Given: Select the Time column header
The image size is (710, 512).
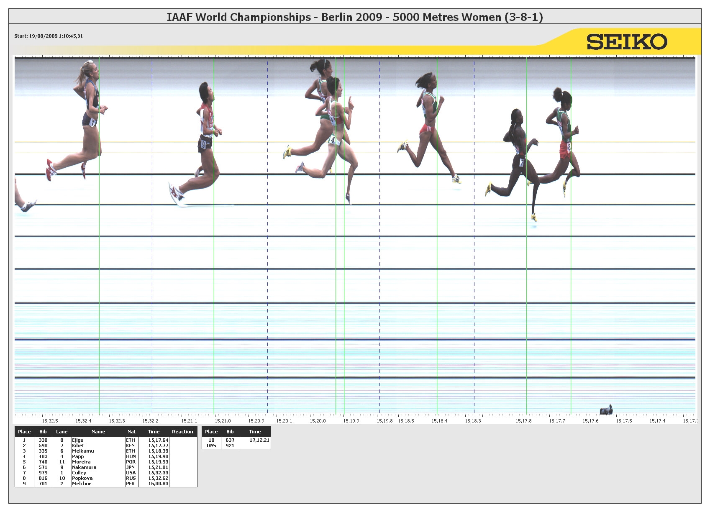Looking at the screenshot, I should pyautogui.click(x=154, y=432).
